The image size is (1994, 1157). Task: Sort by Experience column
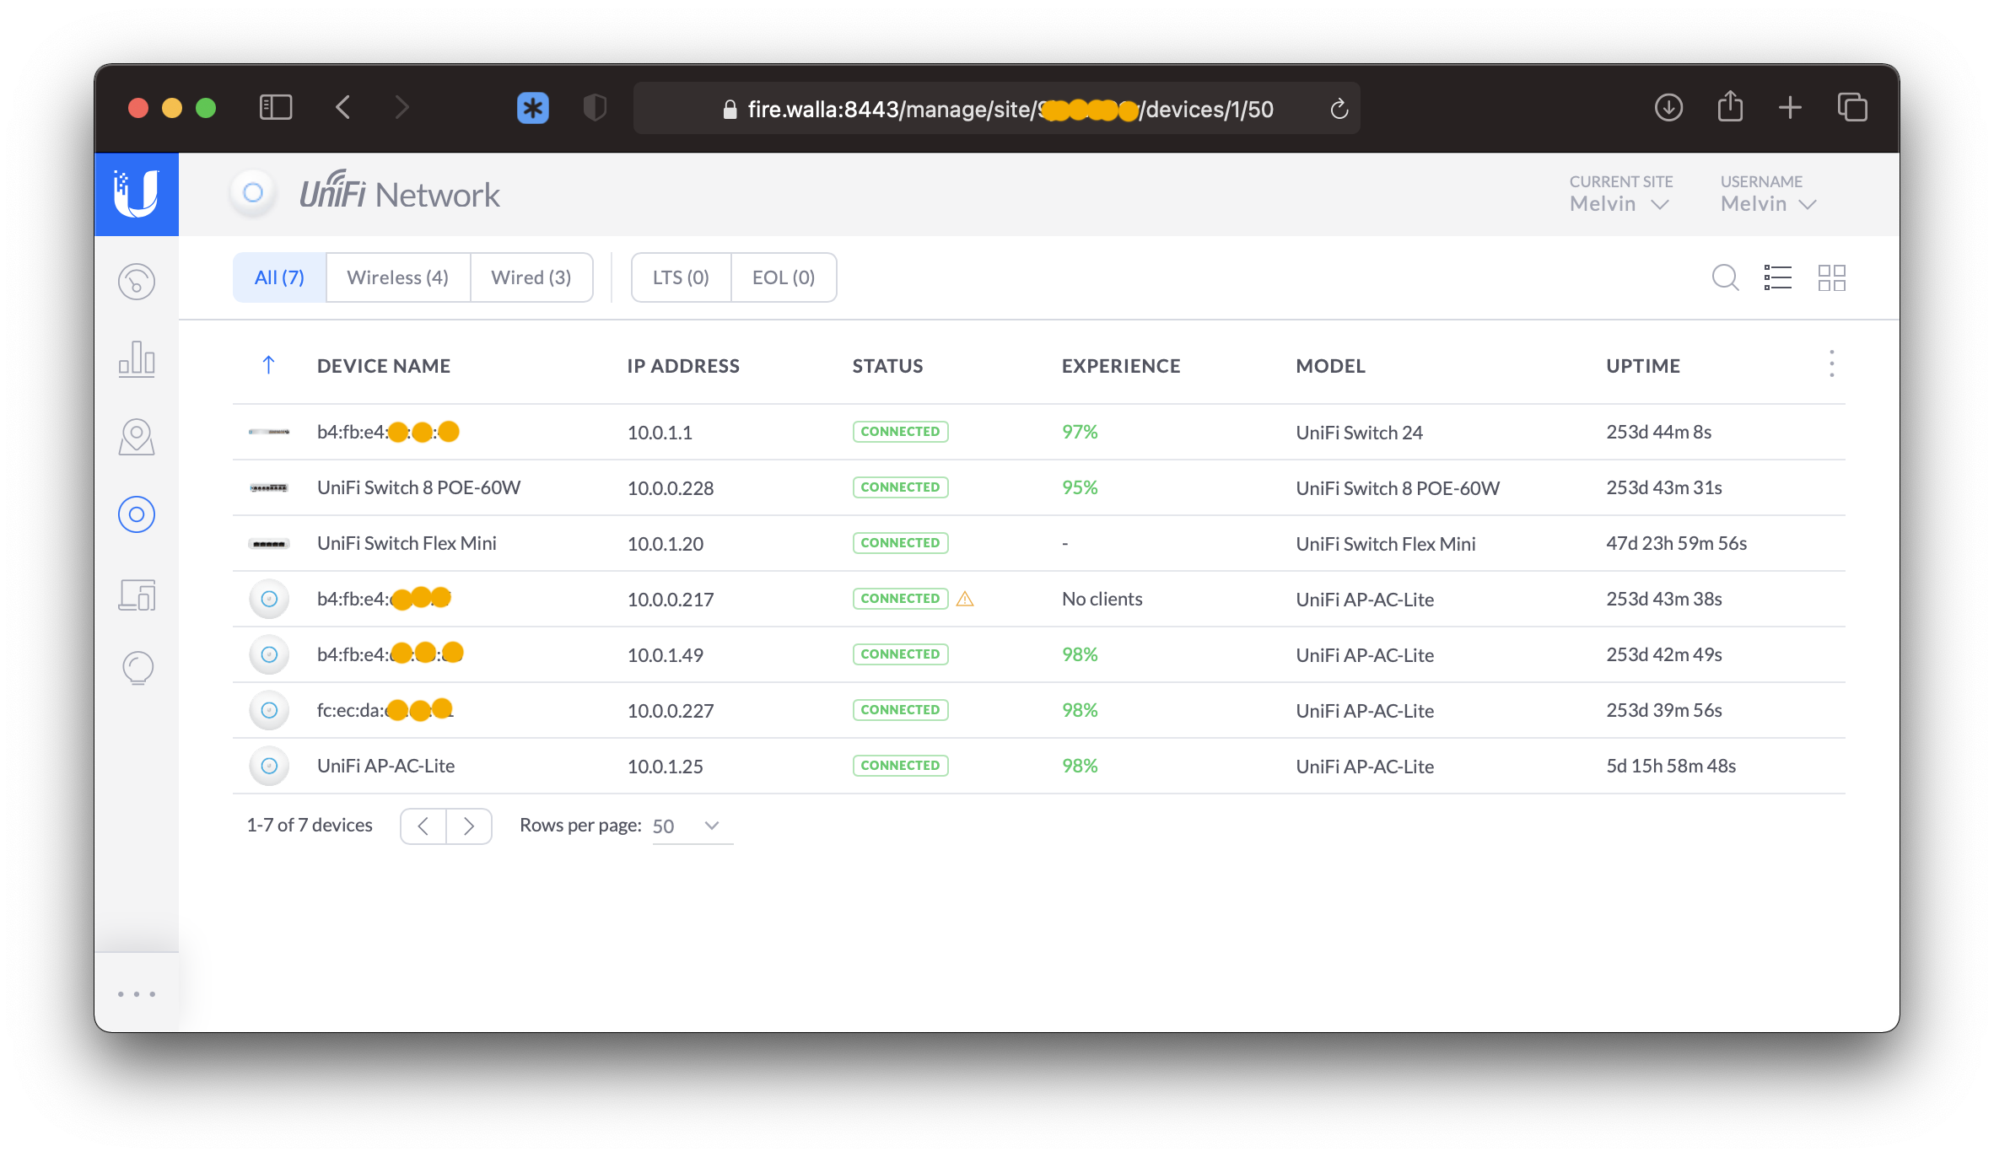point(1121,366)
